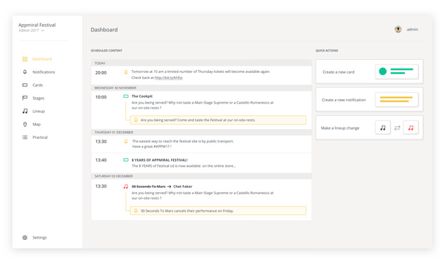The width and height of the screenshot is (444, 264).
Task: Open the Map menu item
Action: click(37, 125)
